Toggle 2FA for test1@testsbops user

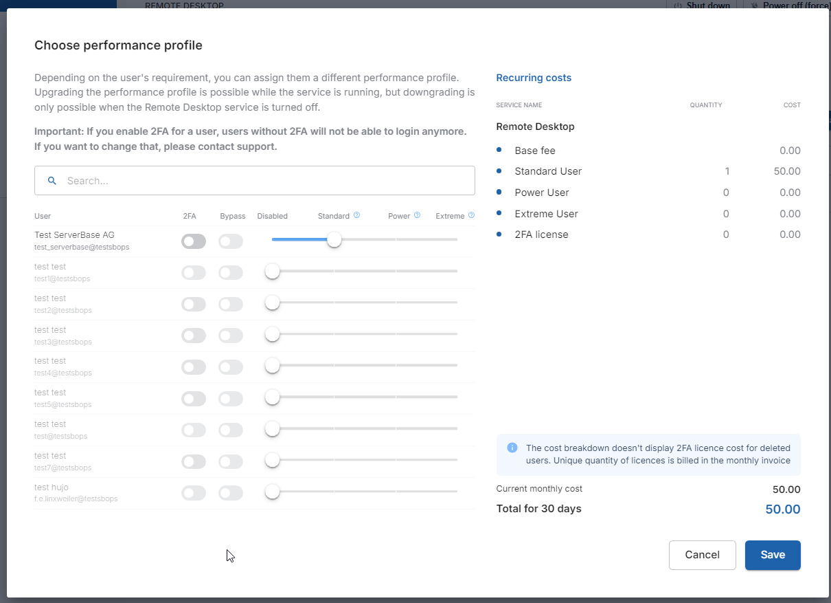click(x=194, y=273)
